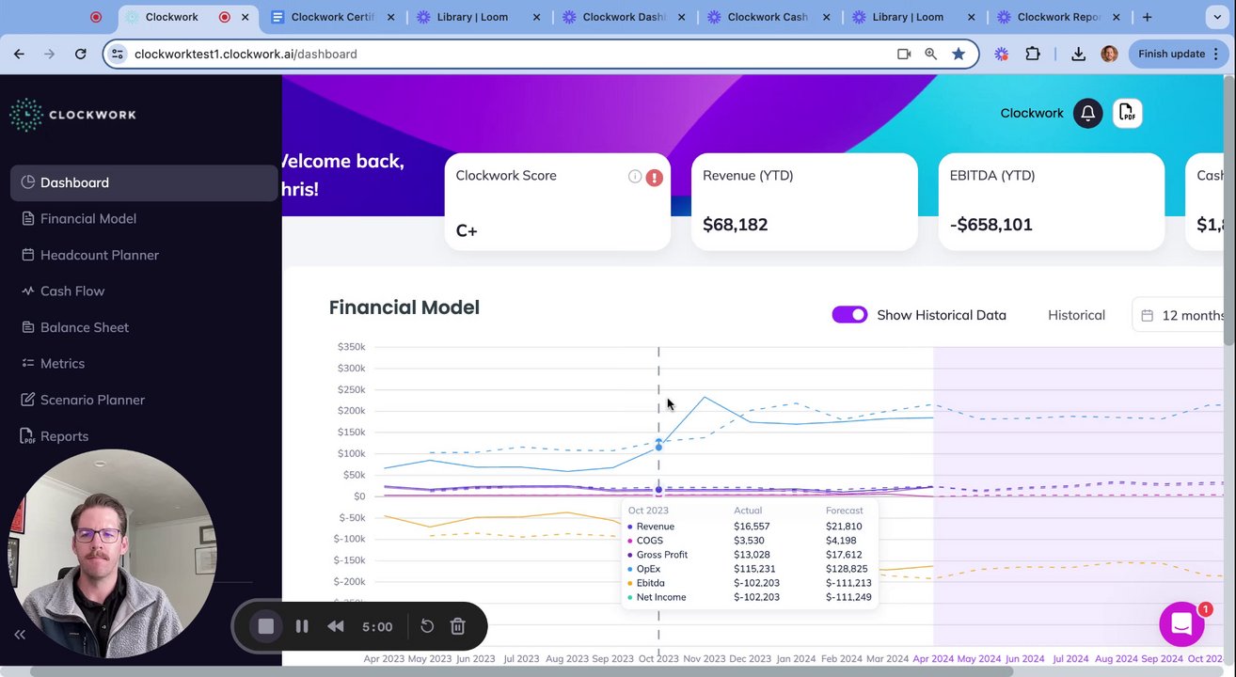Reload the page
Screen dimensions: 1236x677
point(80,54)
